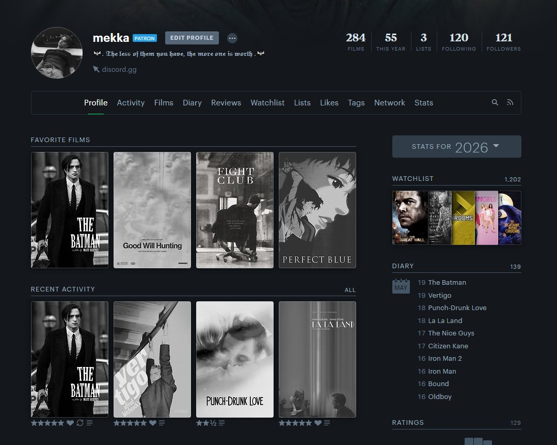This screenshot has height=445, width=557.
Task: Click the 284 Films counter
Action: pyautogui.click(x=356, y=42)
